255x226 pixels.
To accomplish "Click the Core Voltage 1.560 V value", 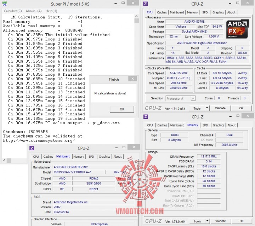I will pyautogui.click(x=213, y=36).
